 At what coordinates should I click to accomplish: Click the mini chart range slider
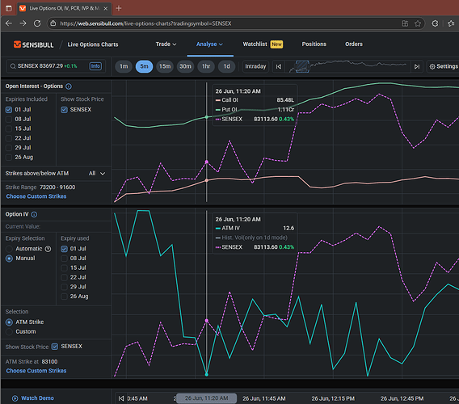pyautogui.click(x=303, y=66)
